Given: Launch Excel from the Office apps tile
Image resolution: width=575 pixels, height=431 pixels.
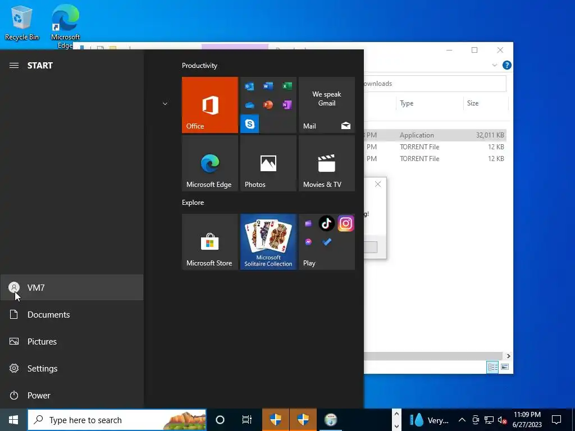Looking at the screenshot, I should coord(287,86).
